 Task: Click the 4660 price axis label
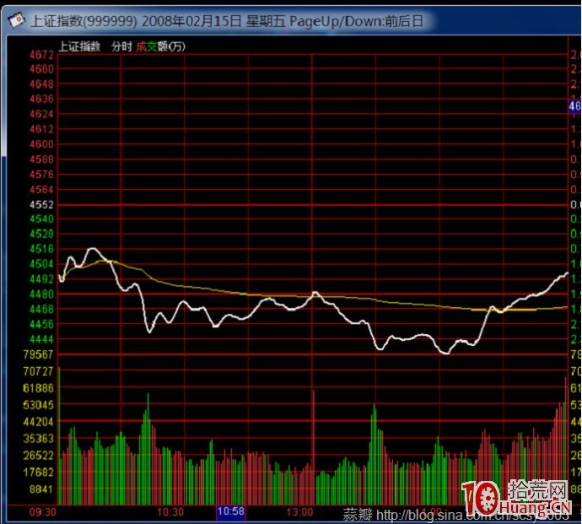coord(41,69)
